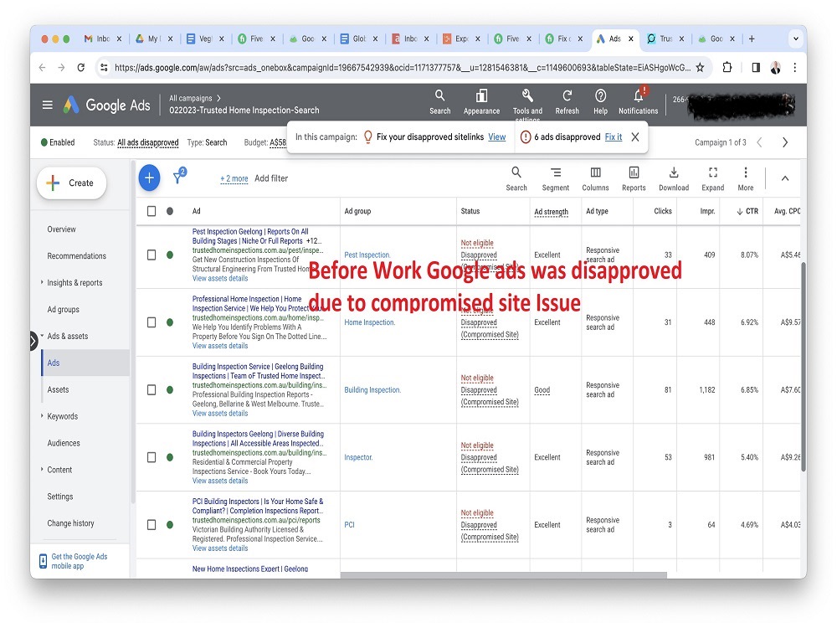The width and height of the screenshot is (837, 628).
Task: Select the PCI Building Inspectors ad checkbox
Action: 151,525
